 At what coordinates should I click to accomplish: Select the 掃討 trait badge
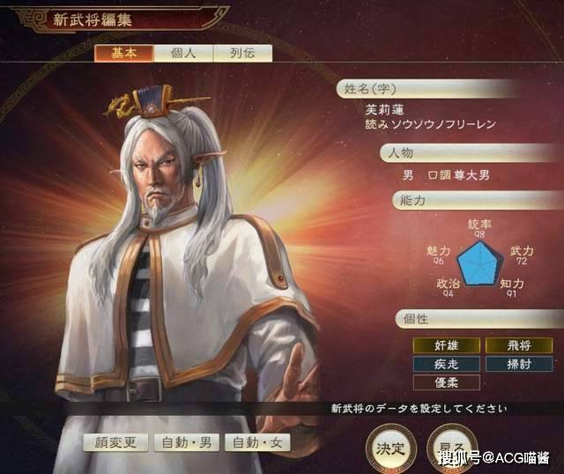click(519, 364)
